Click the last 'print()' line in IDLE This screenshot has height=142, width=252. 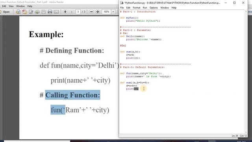pyautogui.click(x=132, y=89)
